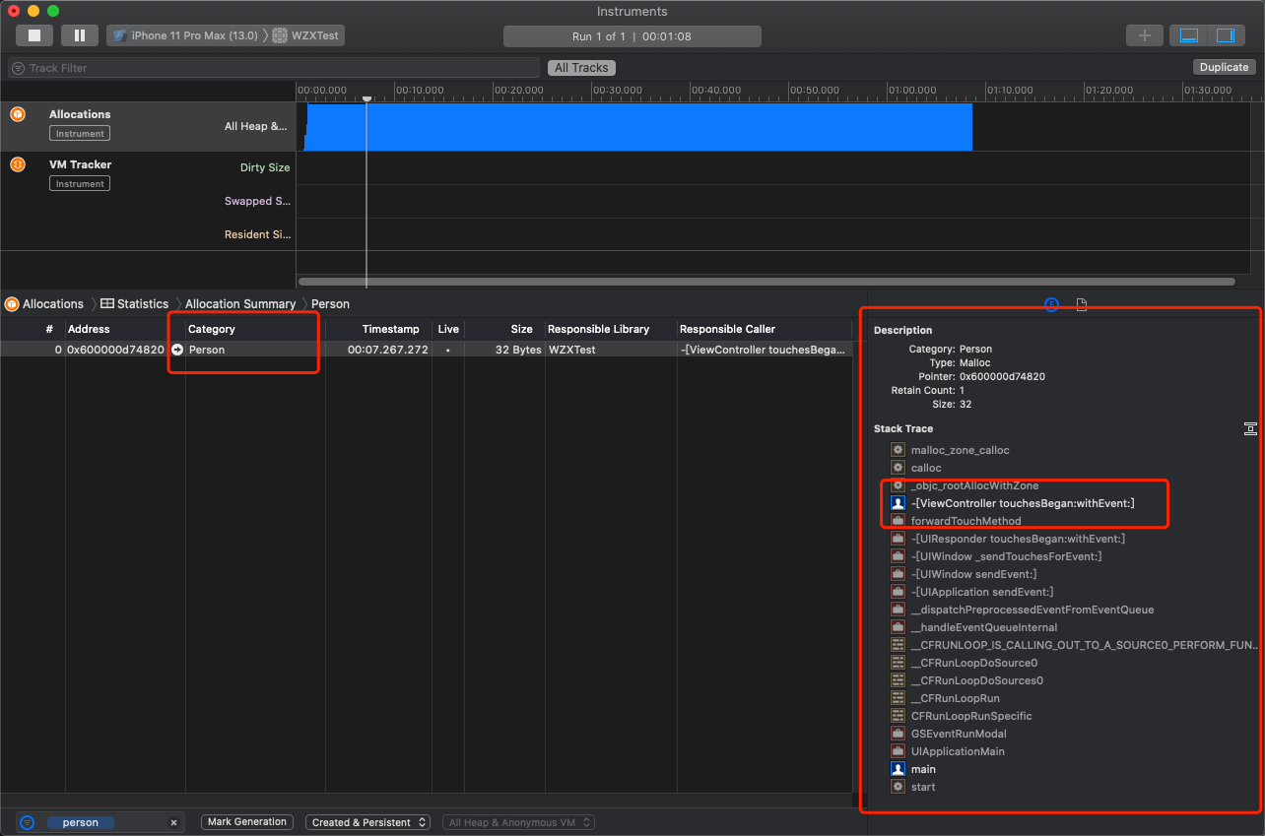Open the document inspector tab

pyautogui.click(x=1082, y=304)
